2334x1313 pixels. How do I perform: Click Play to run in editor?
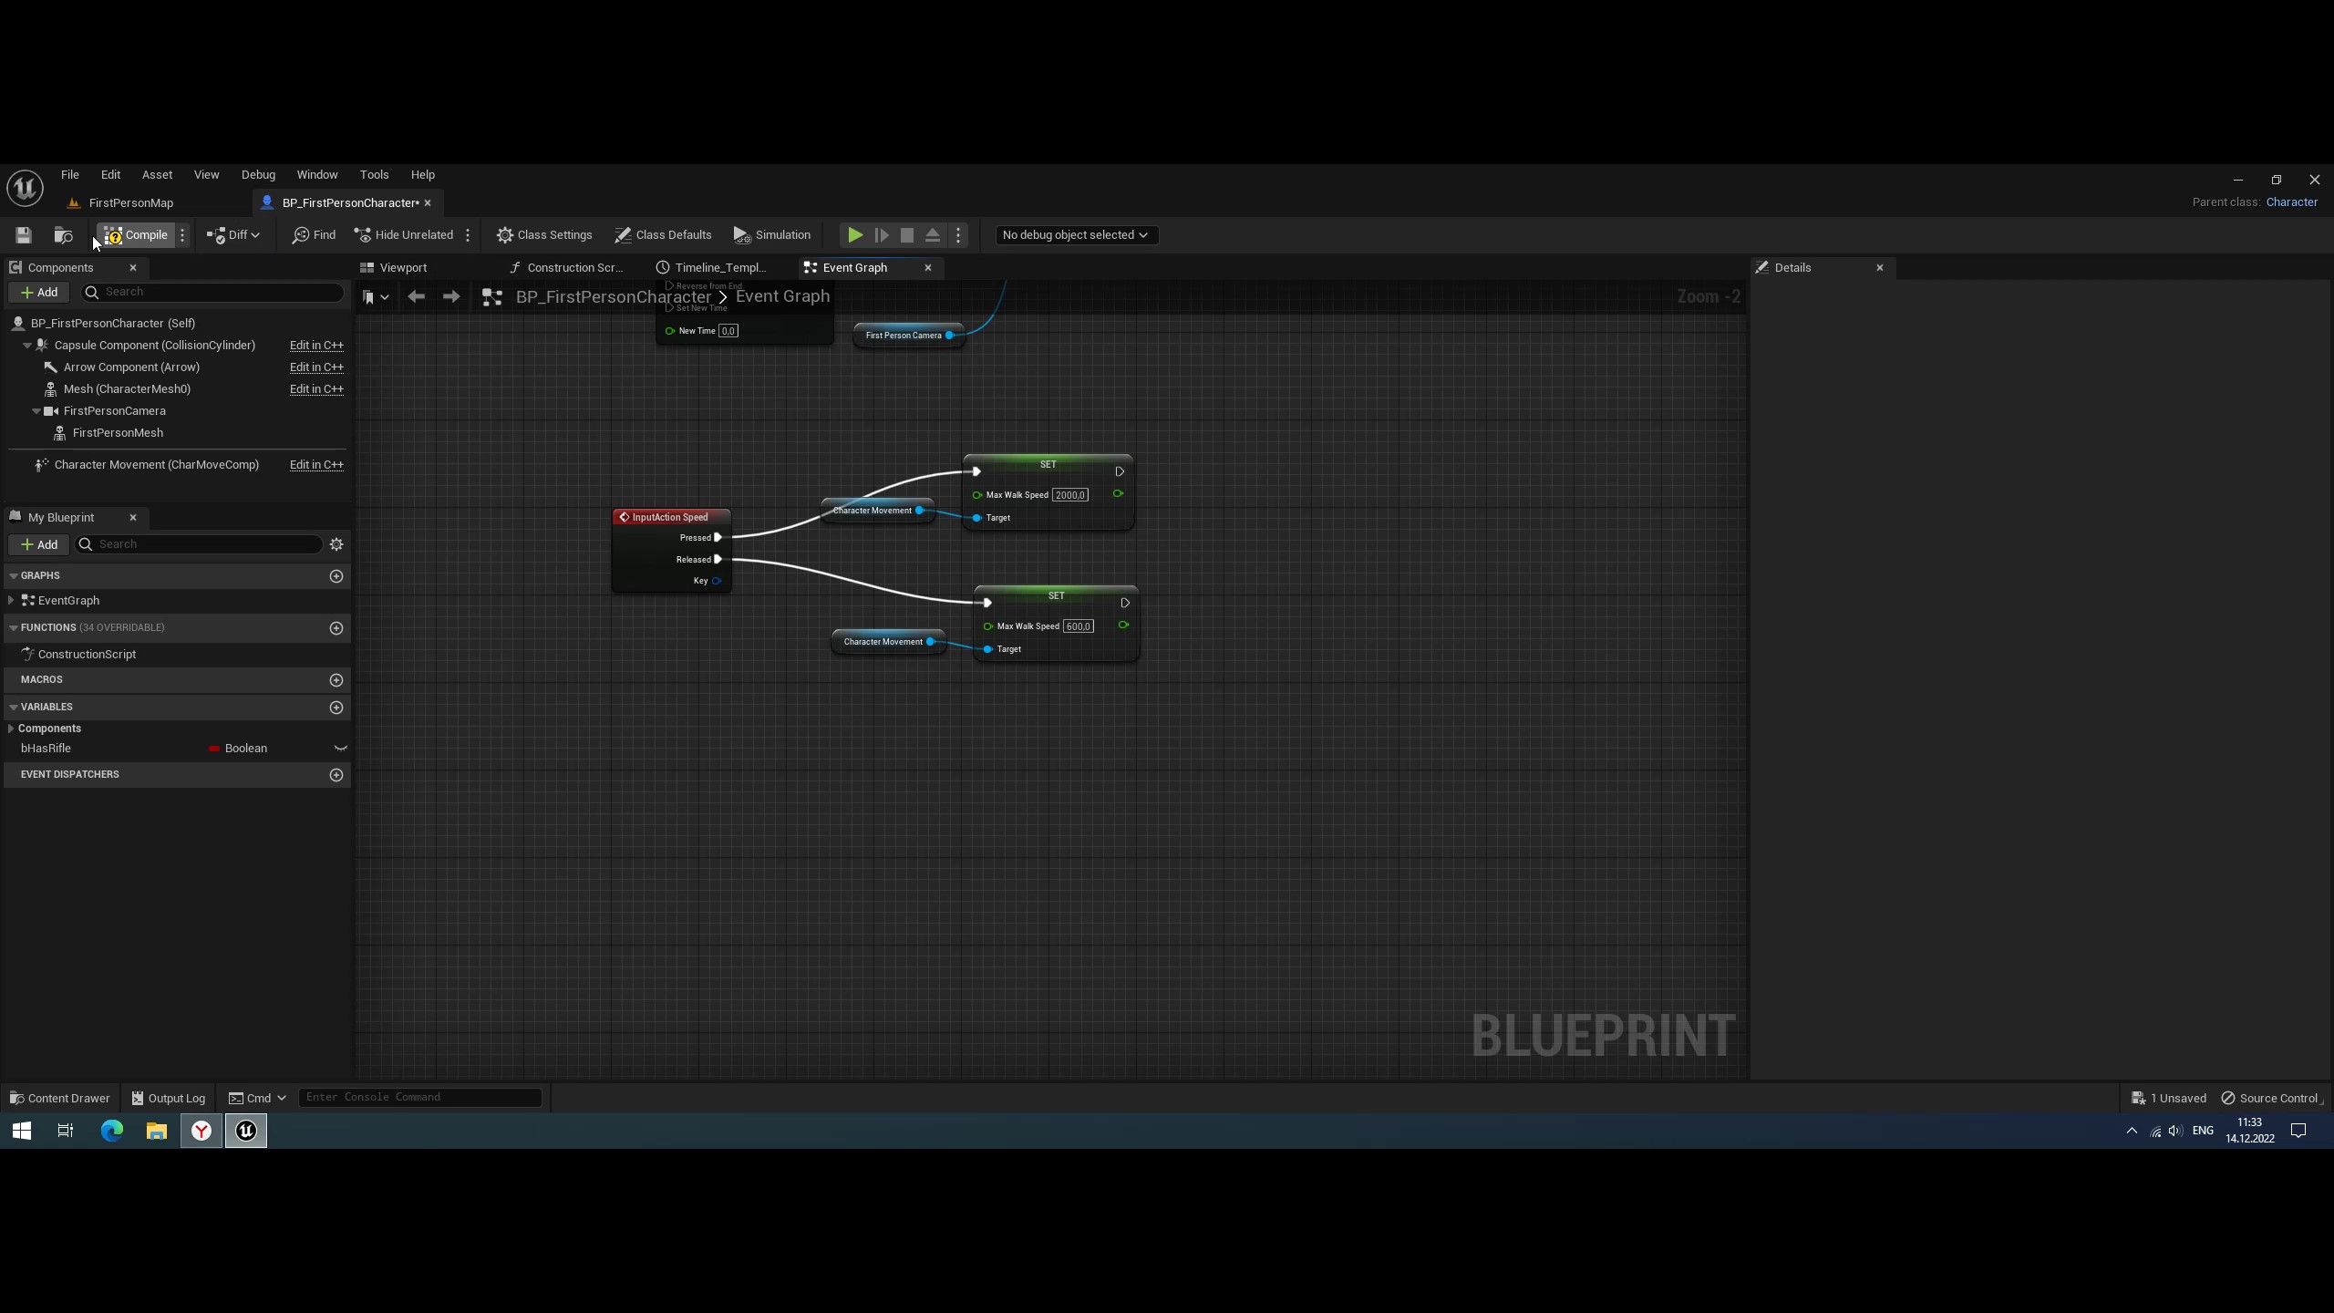tap(853, 234)
